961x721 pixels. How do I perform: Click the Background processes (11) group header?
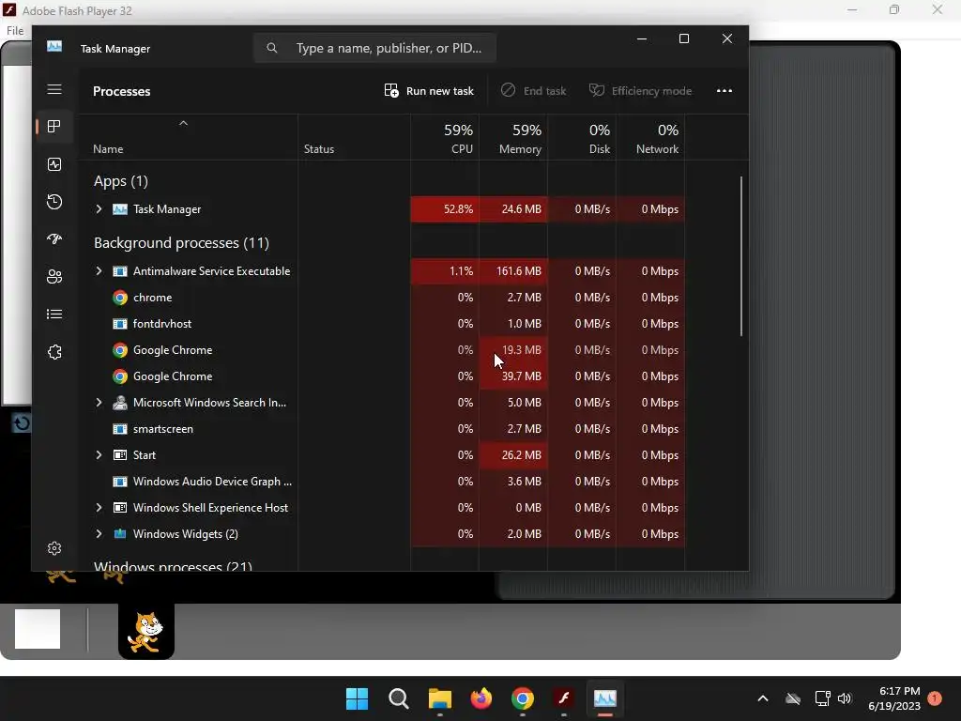[x=181, y=243]
